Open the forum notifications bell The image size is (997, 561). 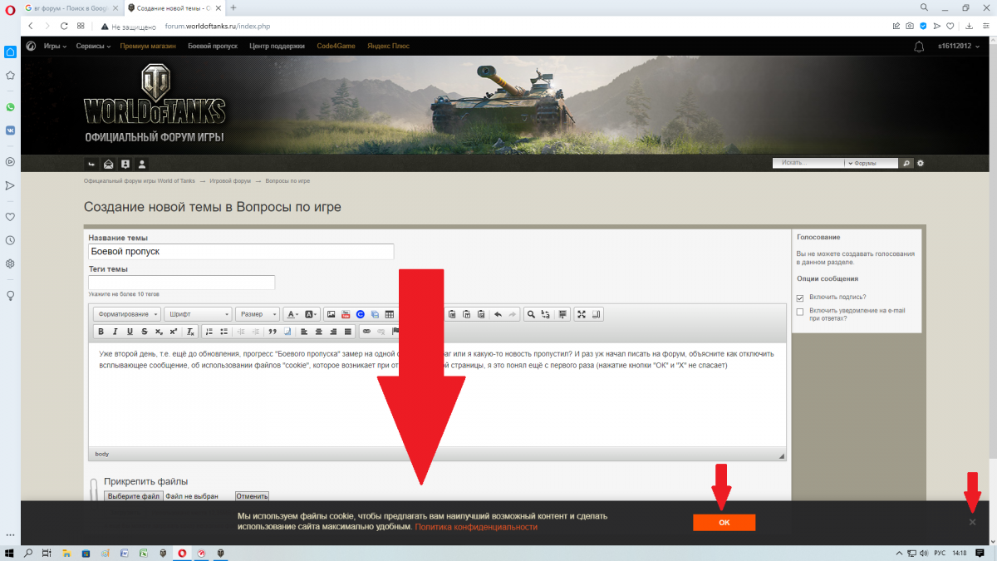(918, 47)
